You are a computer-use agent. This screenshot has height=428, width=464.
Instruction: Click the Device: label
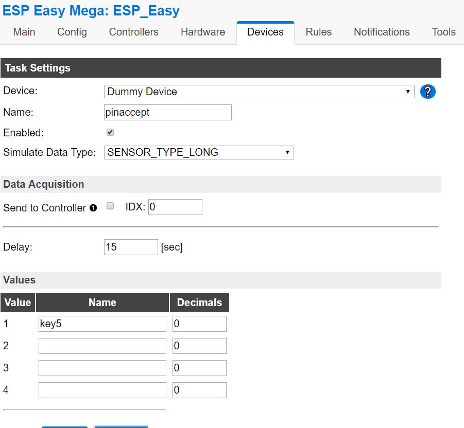point(21,91)
